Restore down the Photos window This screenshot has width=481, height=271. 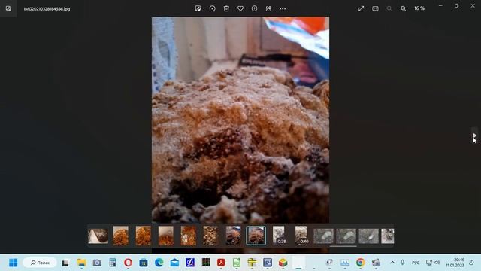point(457,6)
